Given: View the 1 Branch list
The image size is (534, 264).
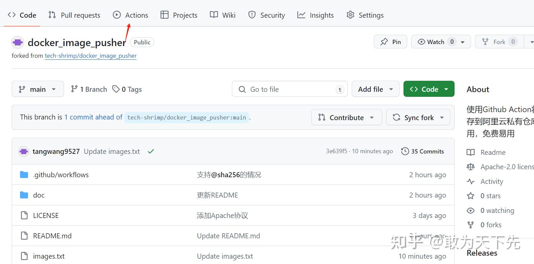Looking at the screenshot, I should (x=89, y=89).
